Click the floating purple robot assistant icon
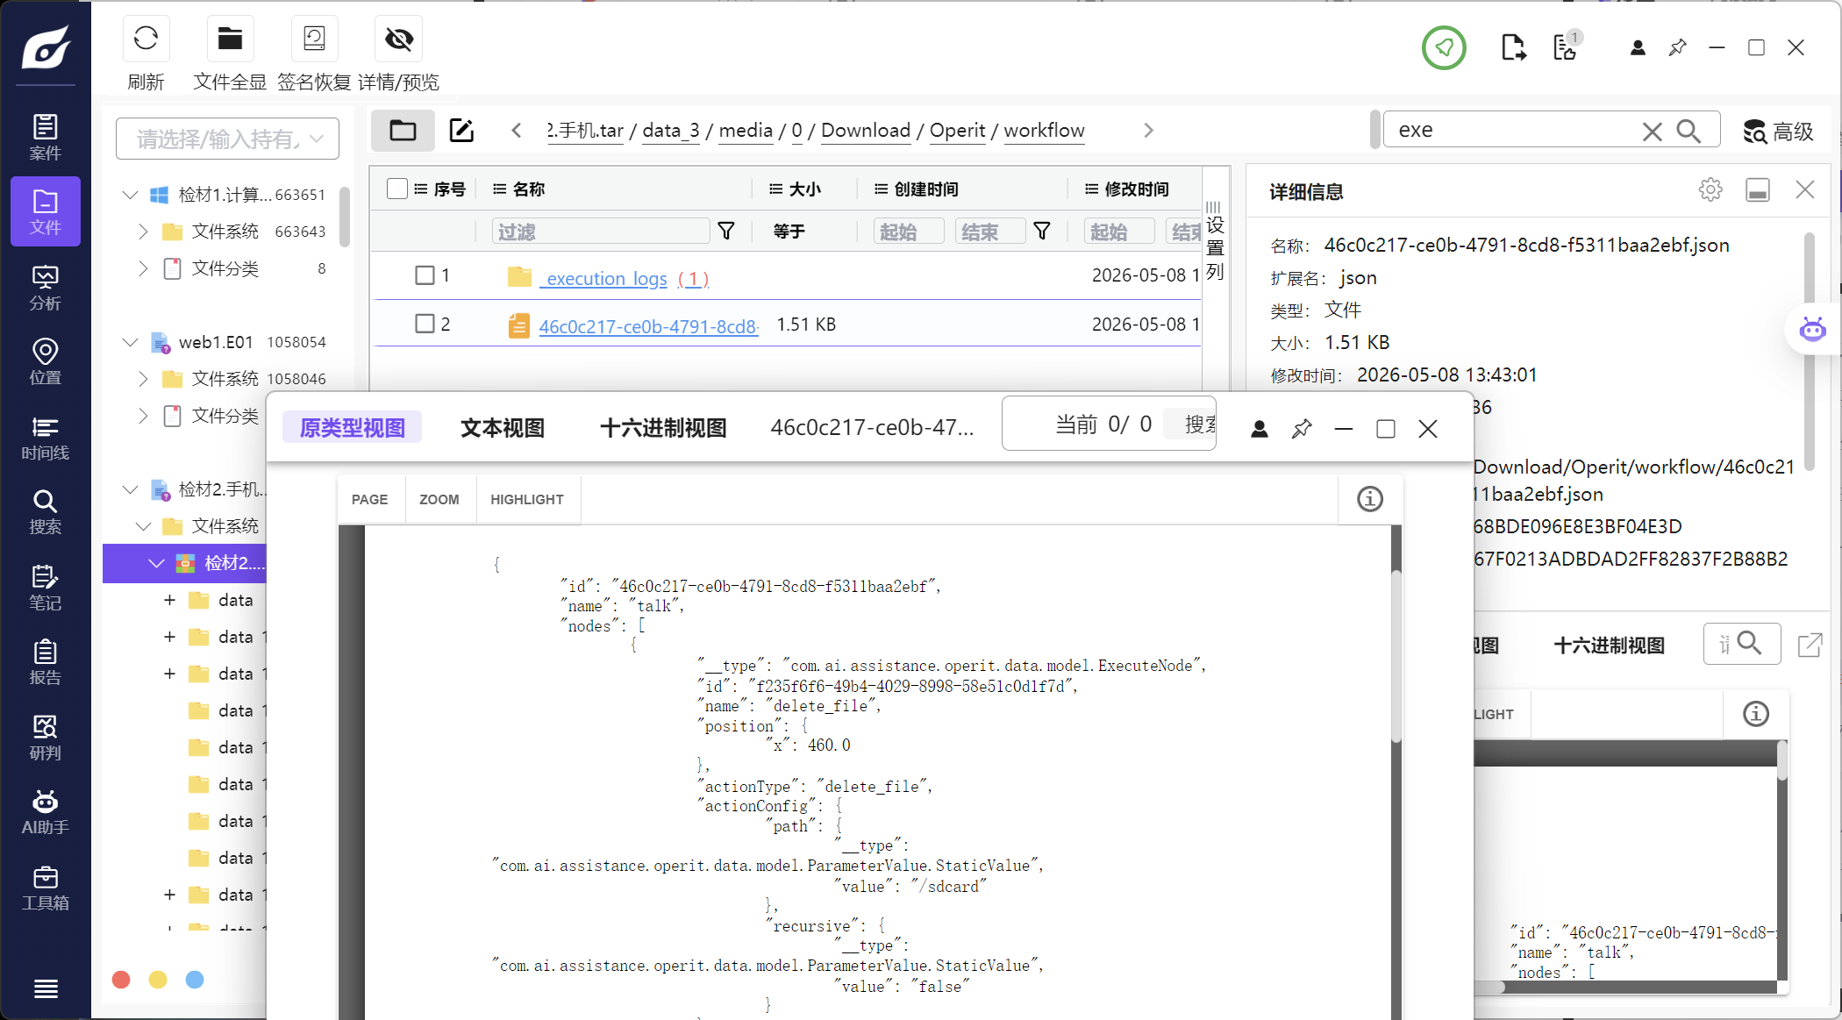The height and width of the screenshot is (1020, 1842). (x=1812, y=330)
